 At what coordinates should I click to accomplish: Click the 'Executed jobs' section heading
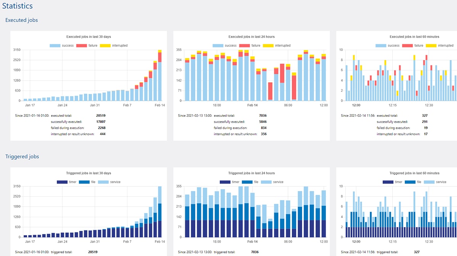tap(21, 20)
